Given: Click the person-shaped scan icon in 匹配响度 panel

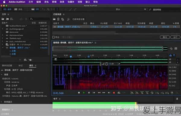Looking at the screenshot, I should click(68, 19).
